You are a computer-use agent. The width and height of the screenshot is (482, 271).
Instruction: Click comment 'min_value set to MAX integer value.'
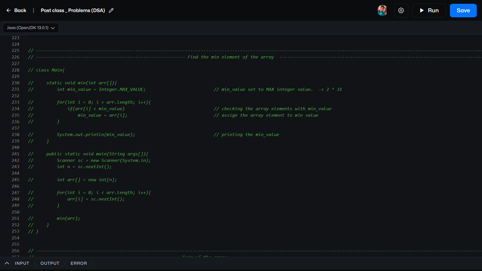[x=267, y=89]
